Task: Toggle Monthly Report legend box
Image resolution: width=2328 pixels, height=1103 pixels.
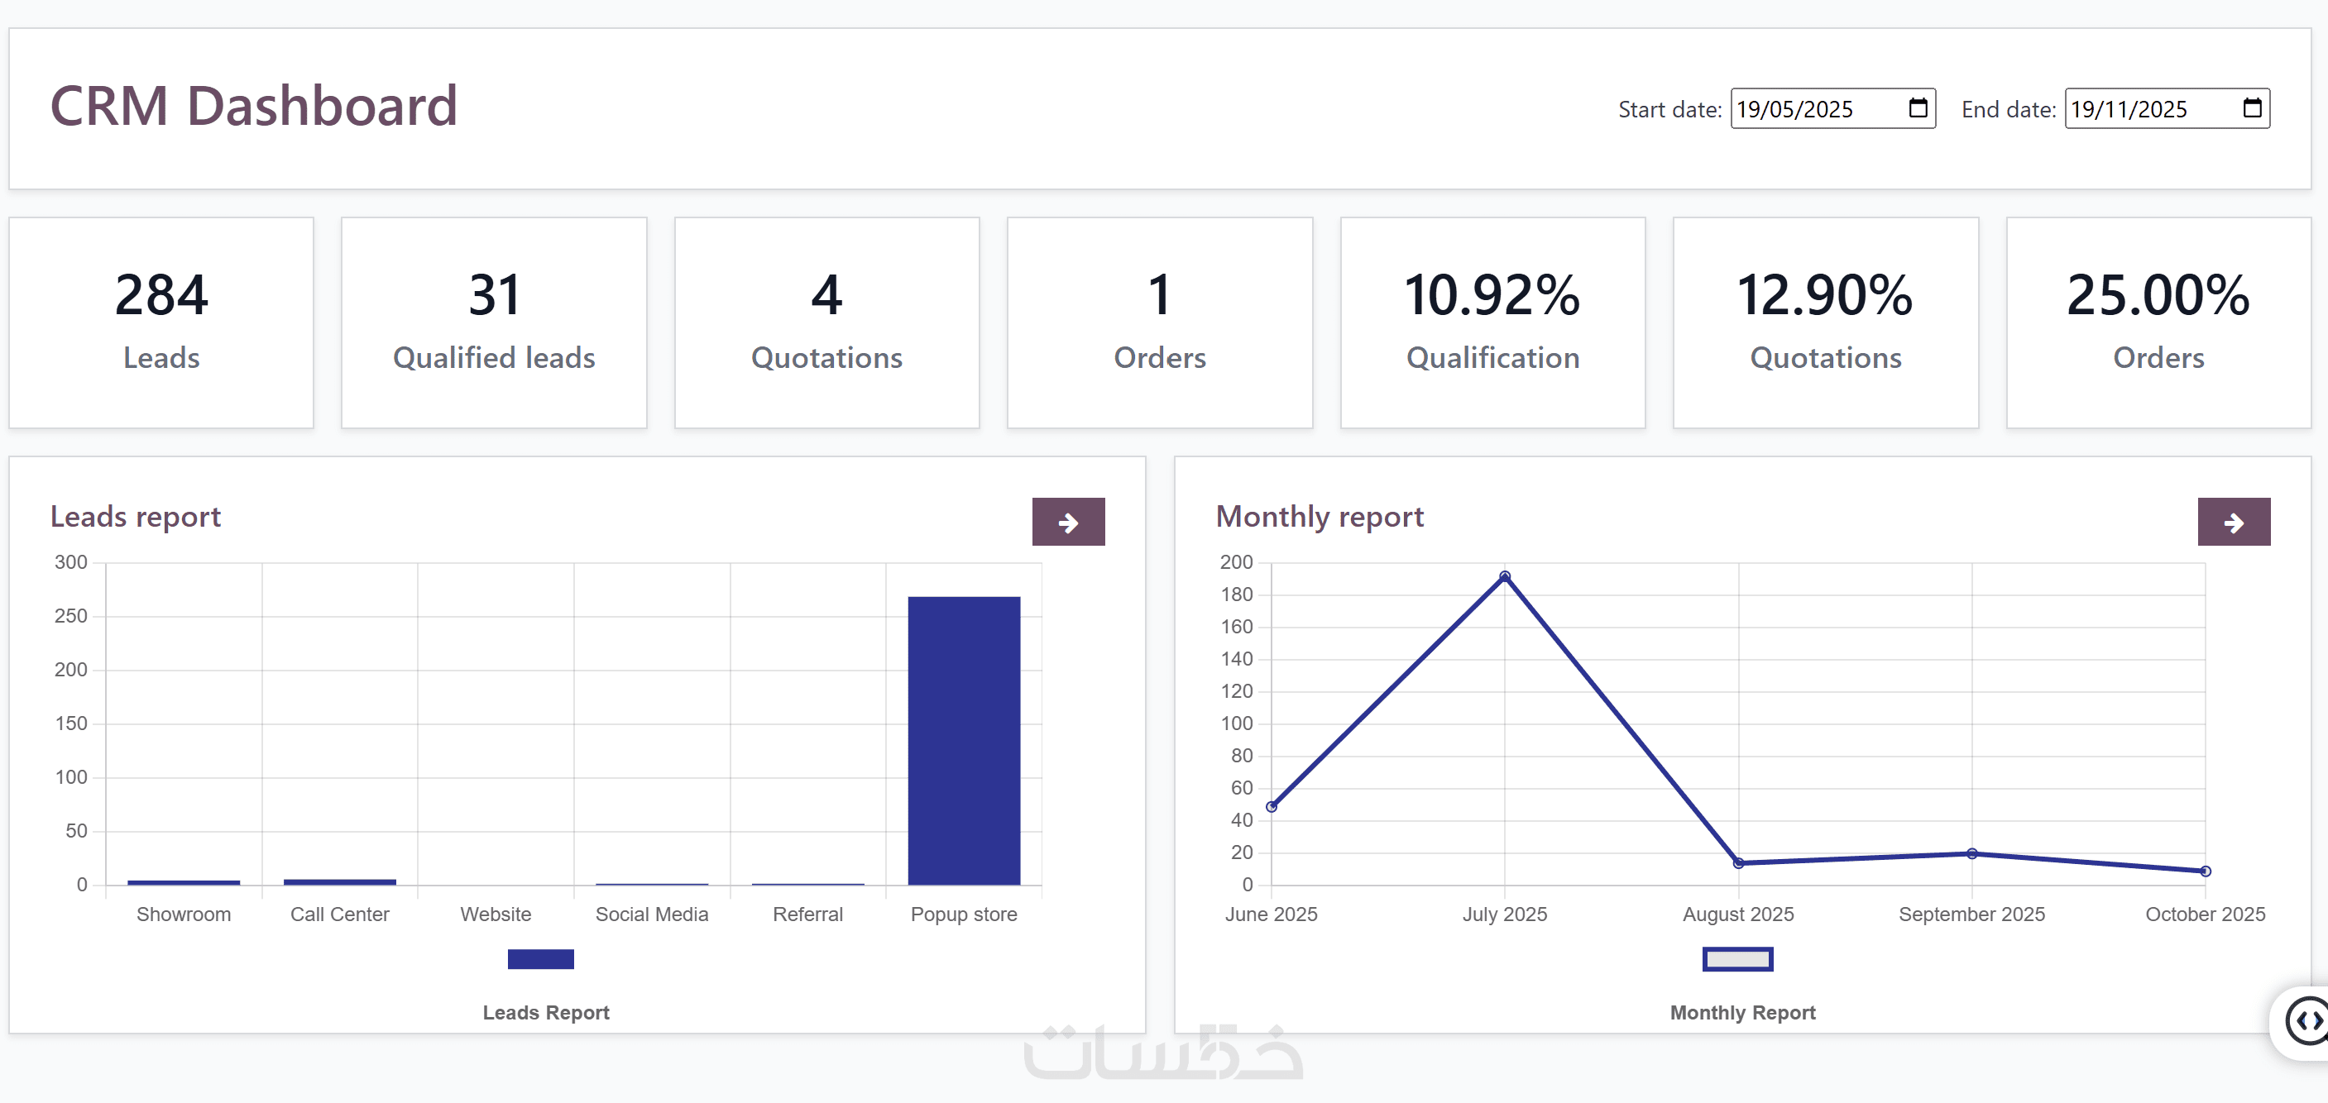Action: [x=1736, y=958]
